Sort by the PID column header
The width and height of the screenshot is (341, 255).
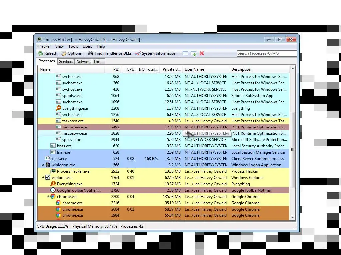point(113,69)
